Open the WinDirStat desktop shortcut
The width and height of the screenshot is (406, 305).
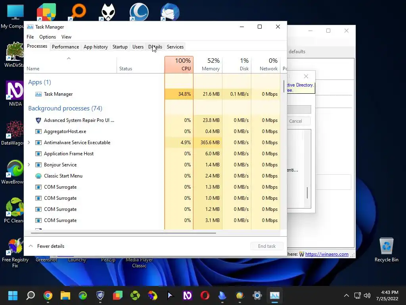click(x=15, y=51)
